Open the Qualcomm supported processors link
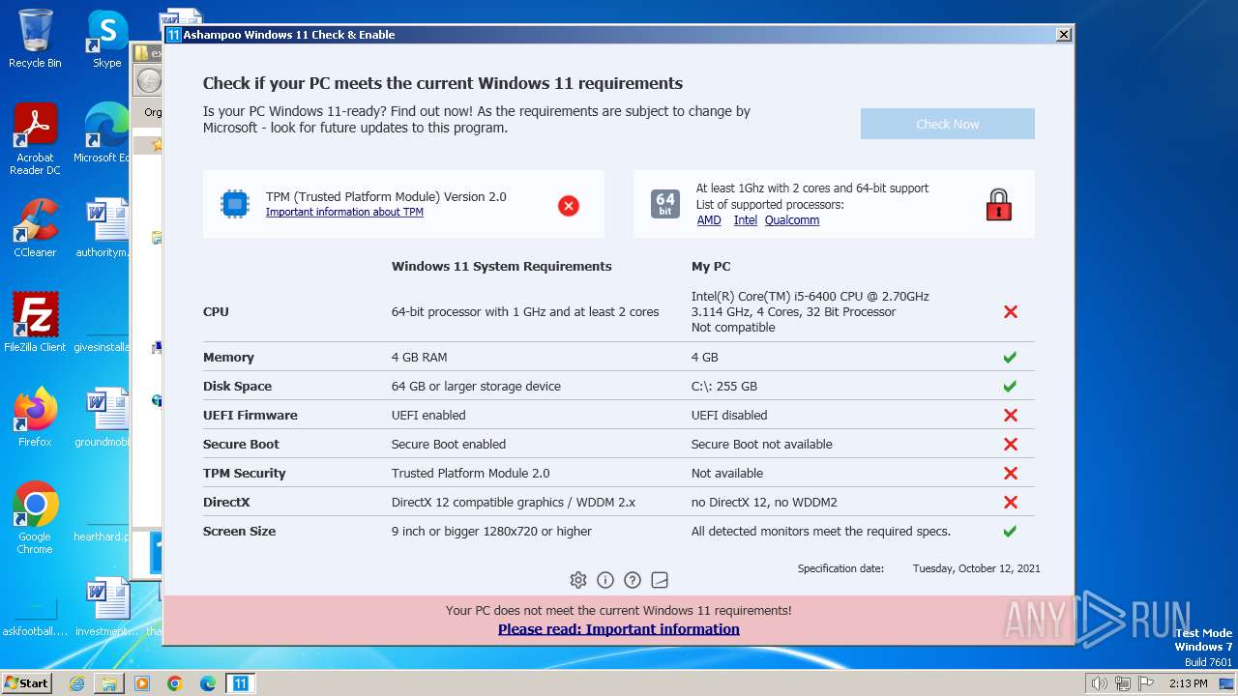Viewport: 1238px width, 696px height. 792,220
